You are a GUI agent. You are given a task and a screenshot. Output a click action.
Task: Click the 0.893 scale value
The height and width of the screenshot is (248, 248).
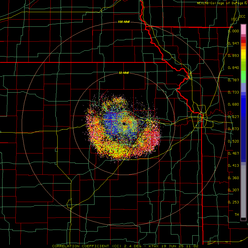[x=233, y=55]
